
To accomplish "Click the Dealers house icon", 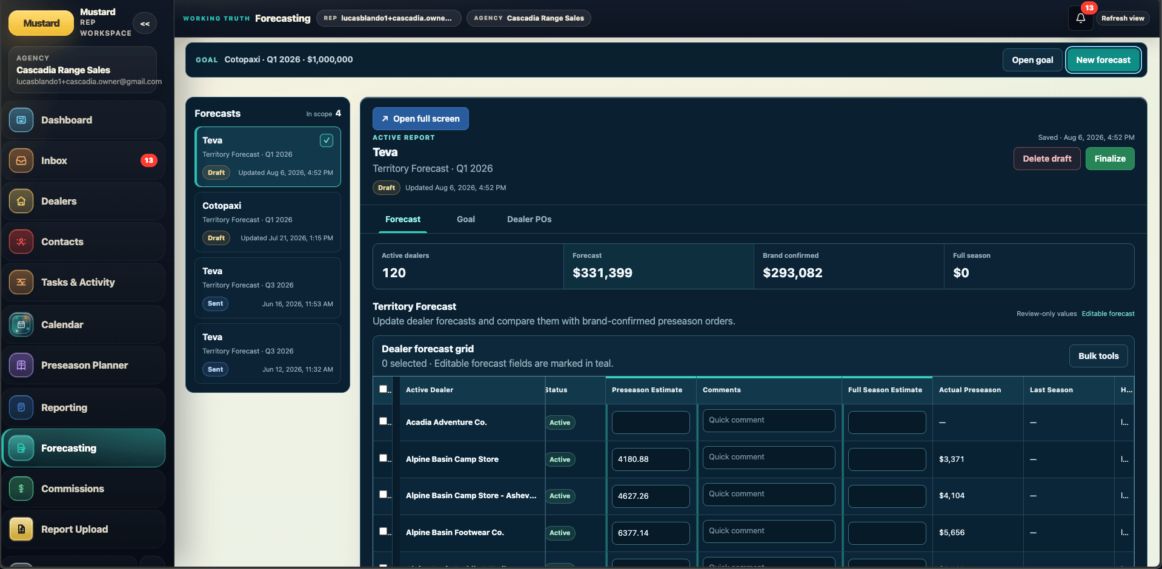I will (x=21, y=201).
